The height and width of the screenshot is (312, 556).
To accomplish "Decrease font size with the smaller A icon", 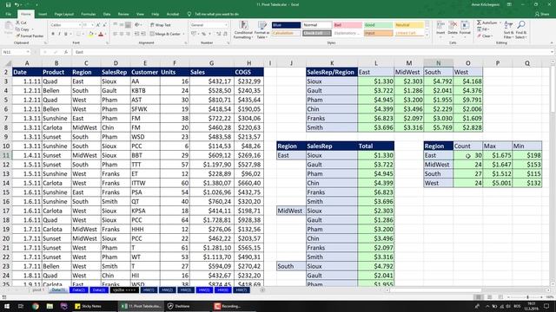I will pyautogui.click(x=104, y=25).
